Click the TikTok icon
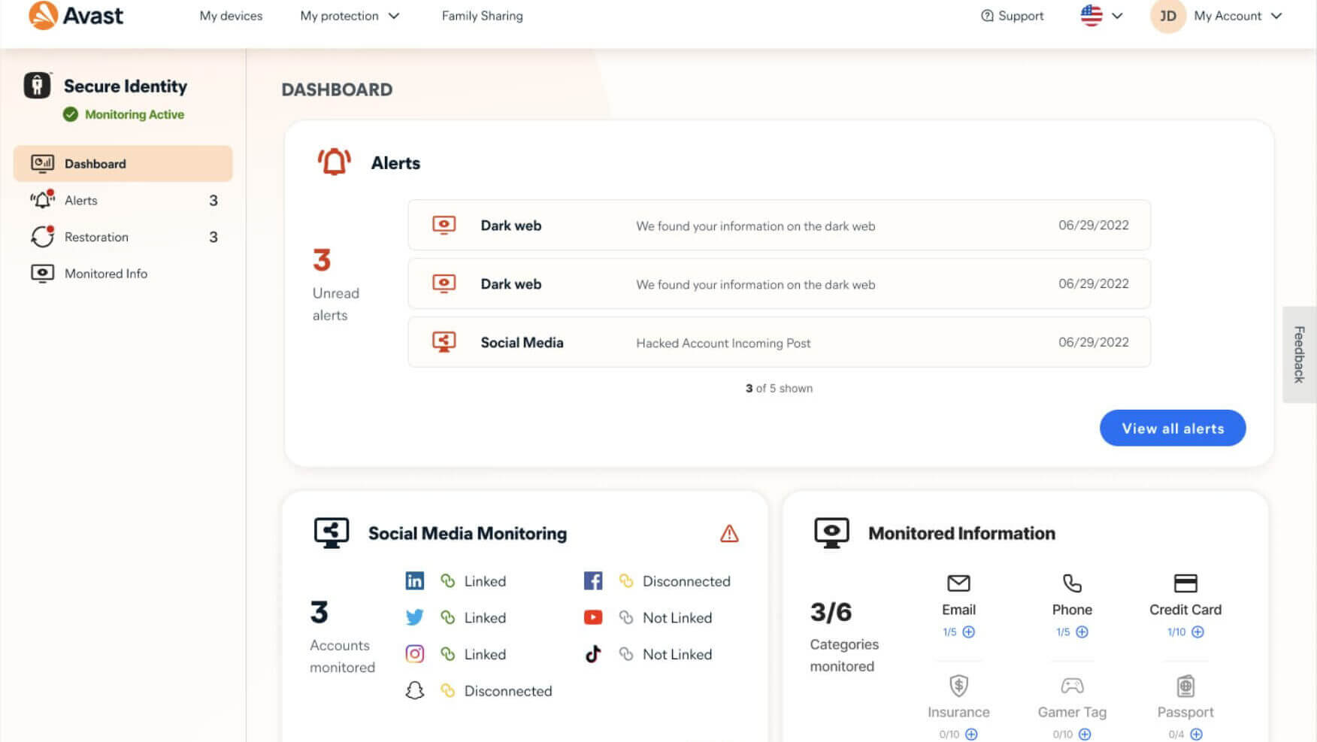Image resolution: width=1317 pixels, height=742 pixels. (x=593, y=654)
